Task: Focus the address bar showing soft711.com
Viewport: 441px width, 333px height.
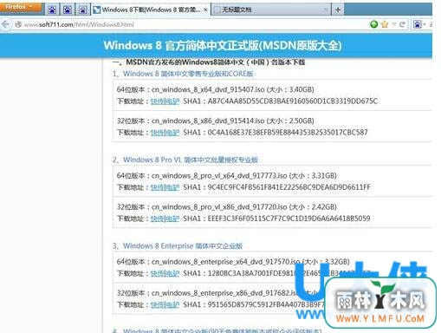Action: click(x=191, y=24)
